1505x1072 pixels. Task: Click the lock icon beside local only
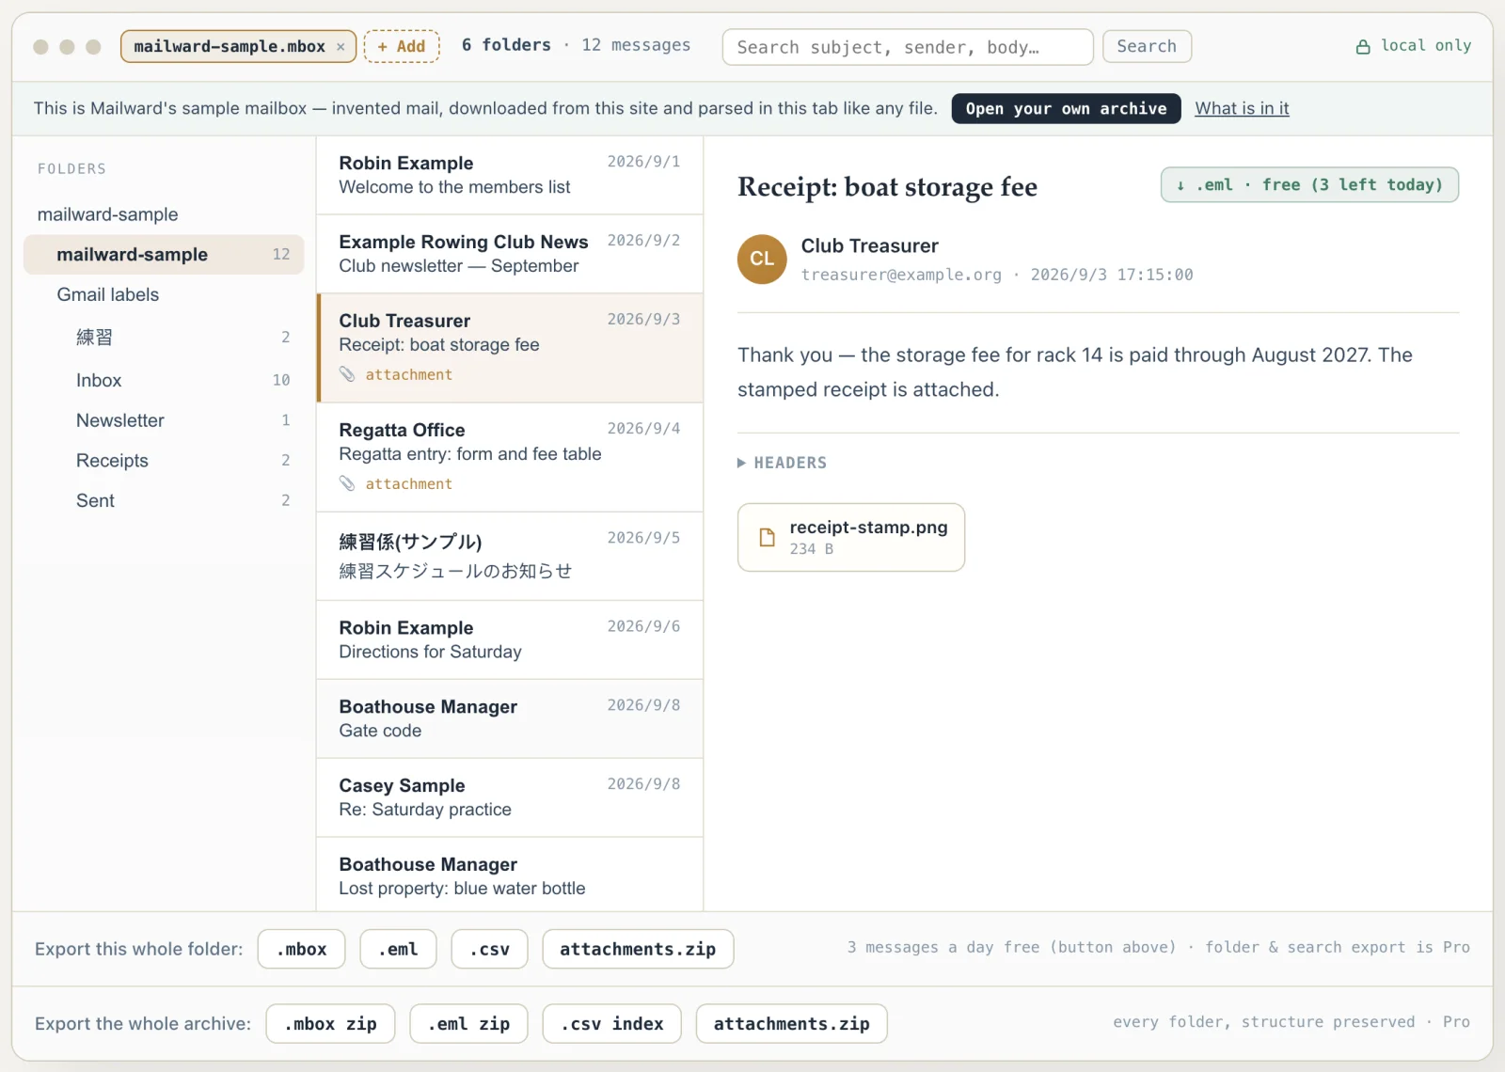tap(1363, 46)
